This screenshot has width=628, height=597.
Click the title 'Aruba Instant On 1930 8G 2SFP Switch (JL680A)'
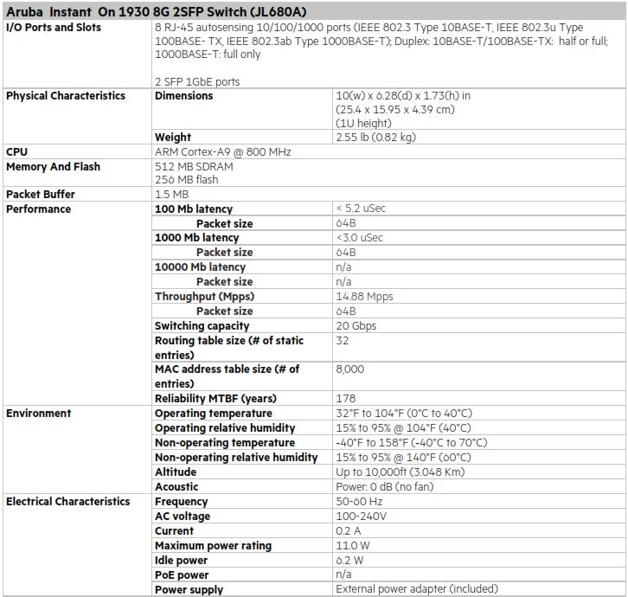157,12
